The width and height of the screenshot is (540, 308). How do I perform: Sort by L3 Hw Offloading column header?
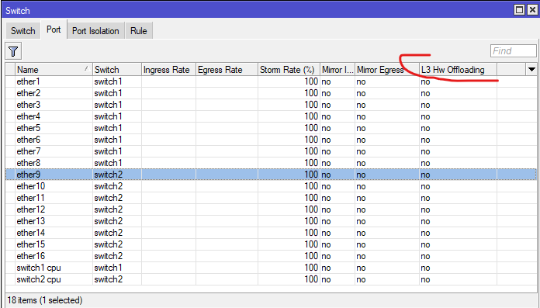tap(458, 70)
